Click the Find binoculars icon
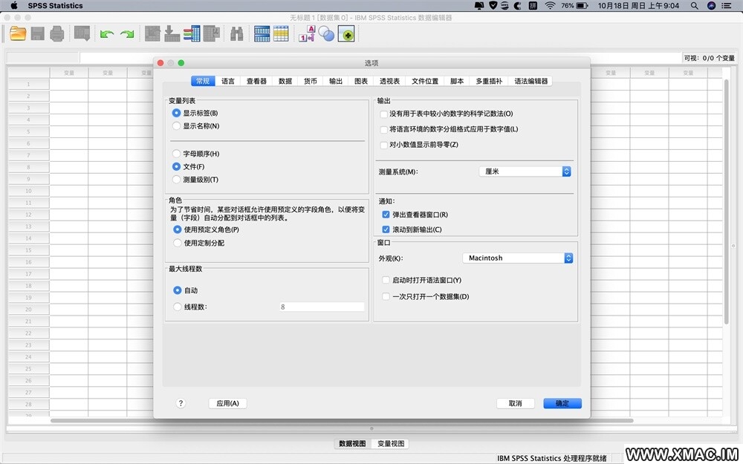743x464 pixels. coord(236,33)
